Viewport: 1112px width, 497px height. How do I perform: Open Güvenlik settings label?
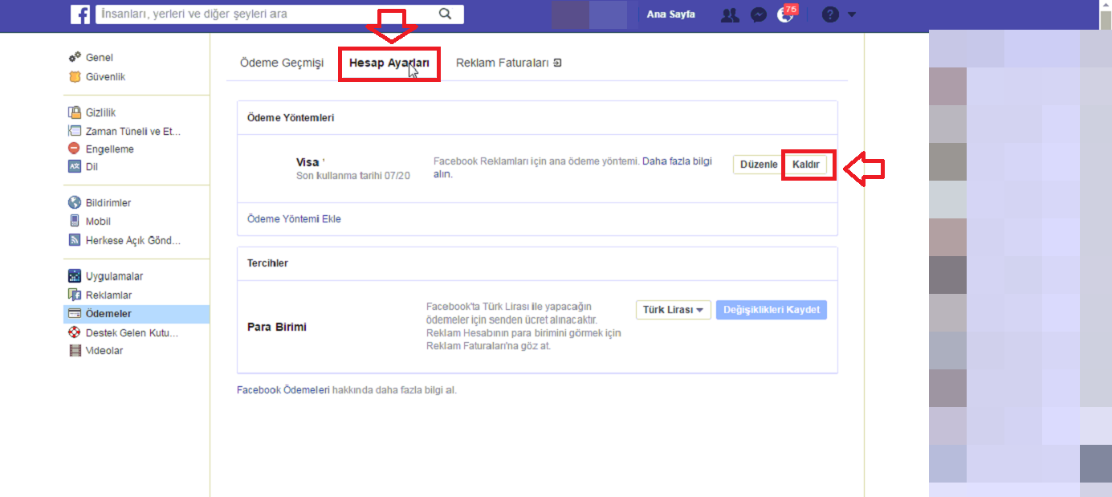(x=106, y=77)
